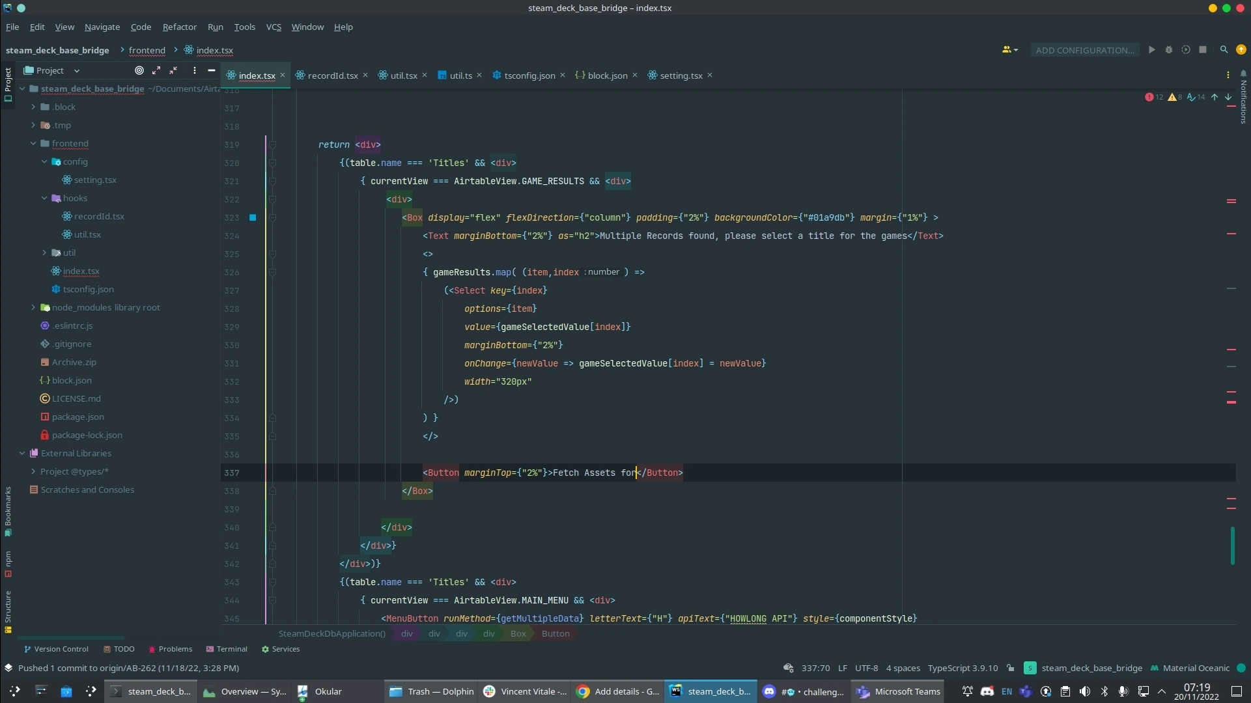Open the Refactor menu
Viewport: 1251px width, 703px height.
179,27
